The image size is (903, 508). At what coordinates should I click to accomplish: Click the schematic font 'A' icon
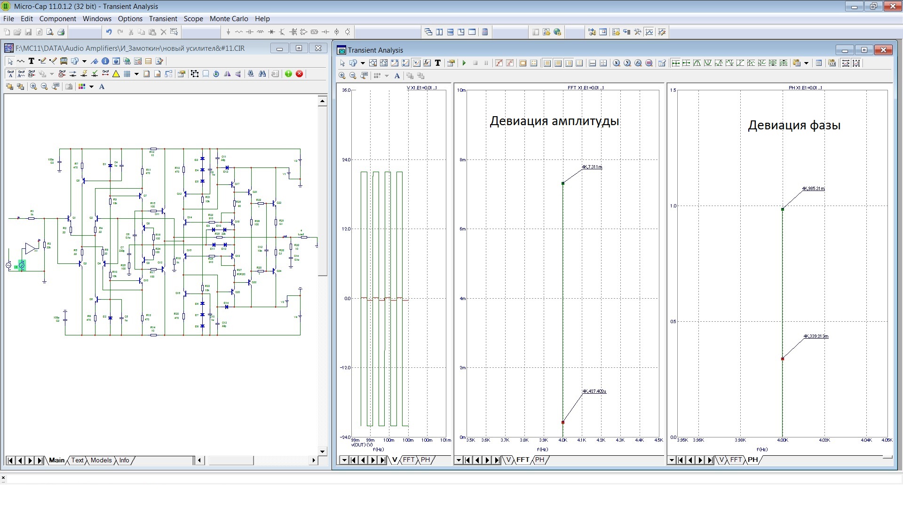click(102, 87)
